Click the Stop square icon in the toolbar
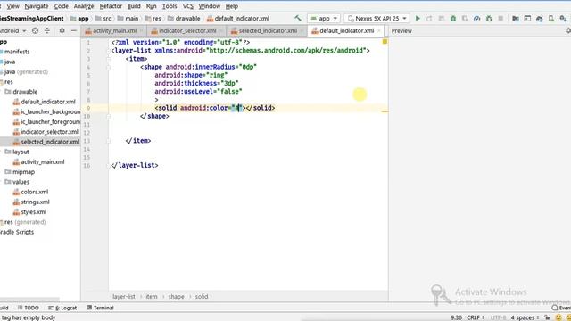Viewport: 571px width, 321px height. 501,18
